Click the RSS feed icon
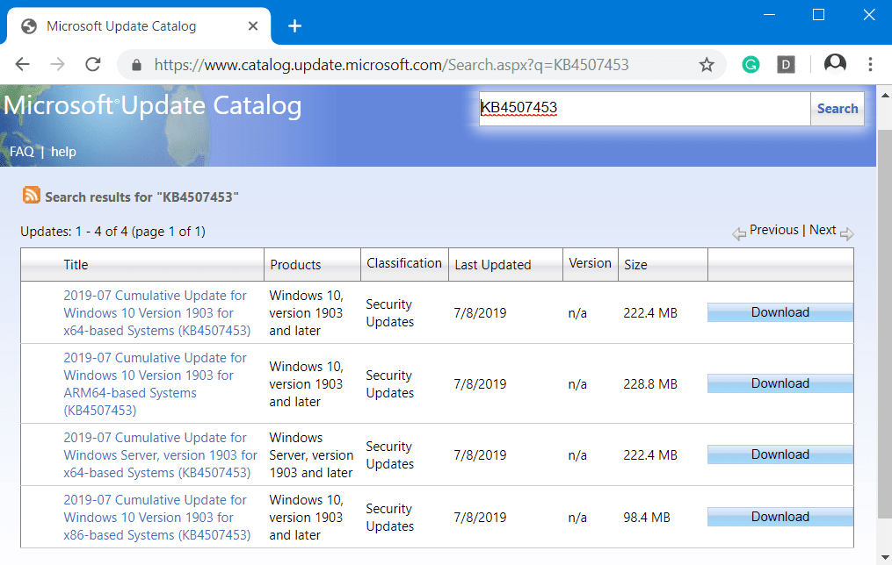892x565 pixels. (x=32, y=195)
